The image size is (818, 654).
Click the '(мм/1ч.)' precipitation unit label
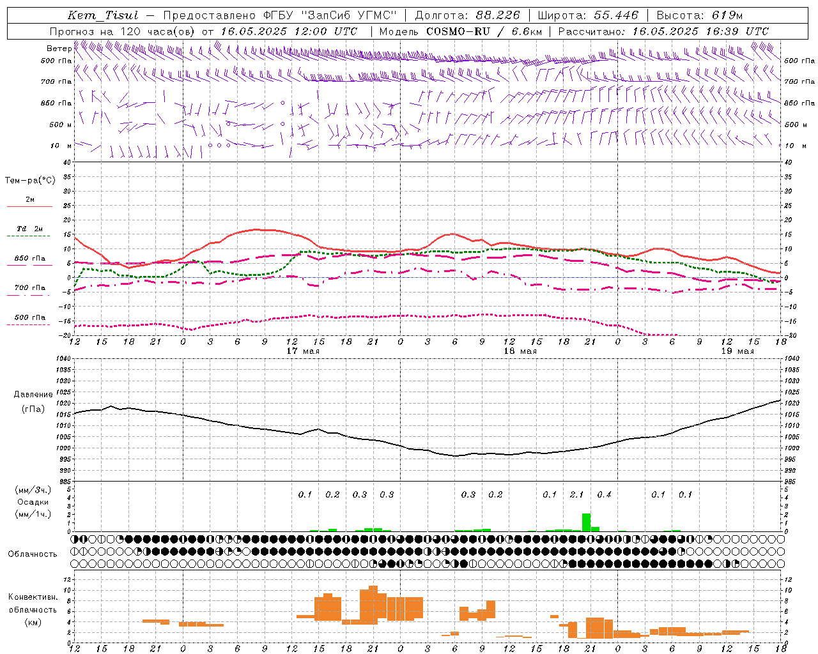[33, 514]
